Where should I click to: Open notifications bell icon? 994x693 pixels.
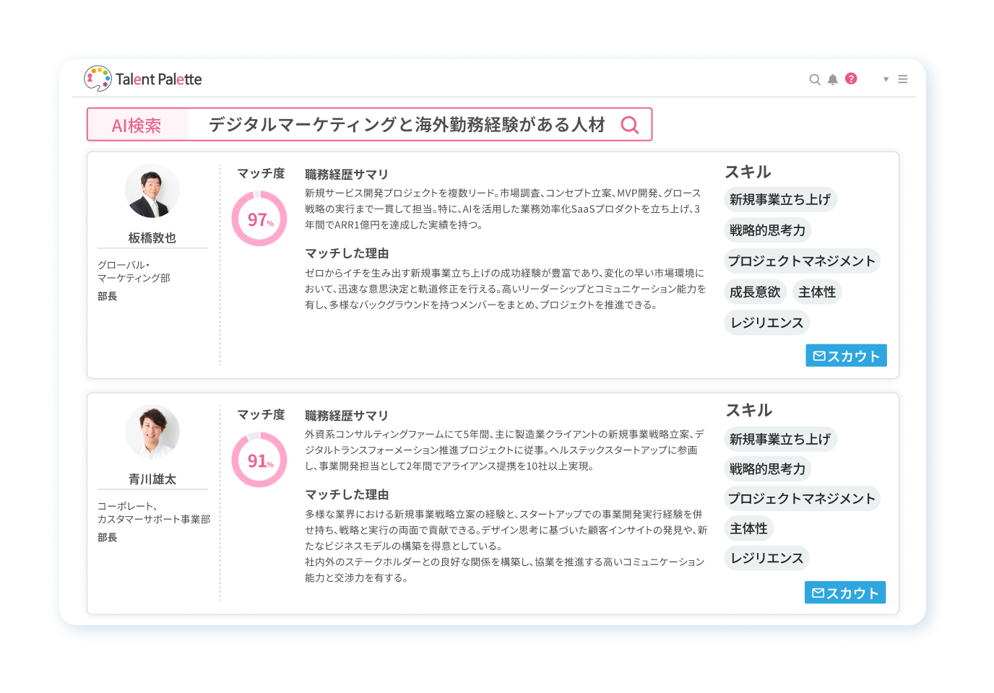(832, 79)
